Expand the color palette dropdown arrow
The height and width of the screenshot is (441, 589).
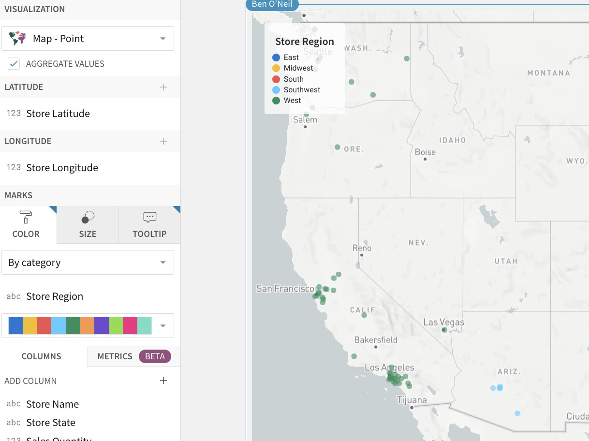click(x=163, y=325)
